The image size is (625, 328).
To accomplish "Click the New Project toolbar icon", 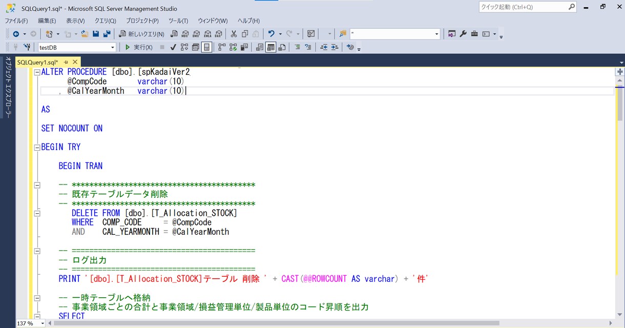I will [x=49, y=34].
